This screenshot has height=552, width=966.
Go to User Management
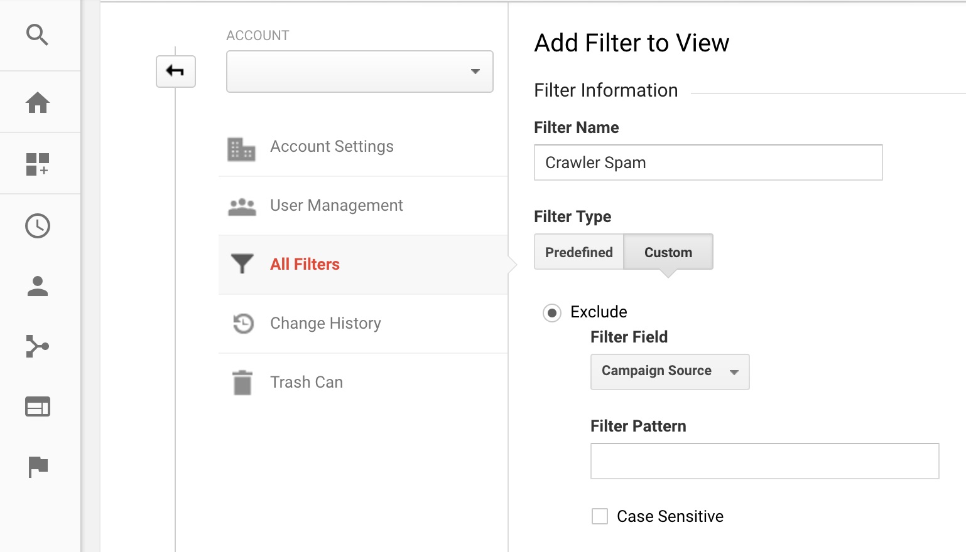click(x=336, y=205)
